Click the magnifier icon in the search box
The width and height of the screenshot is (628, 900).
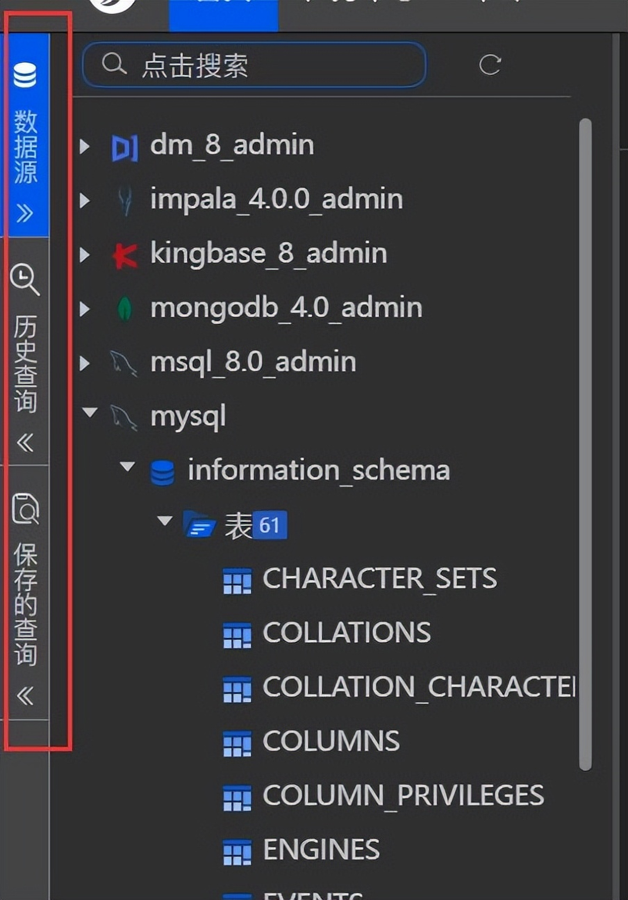click(x=114, y=63)
